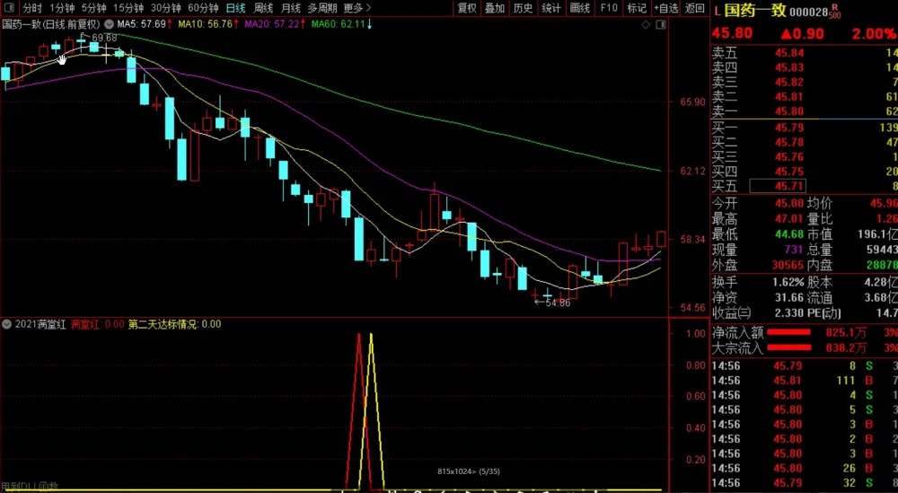Click the 叠加 overlay button
The image size is (898, 493).
coord(495,8)
